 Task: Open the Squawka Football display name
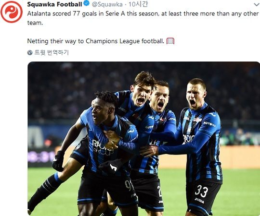pyautogui.click(x=54, y=4)
